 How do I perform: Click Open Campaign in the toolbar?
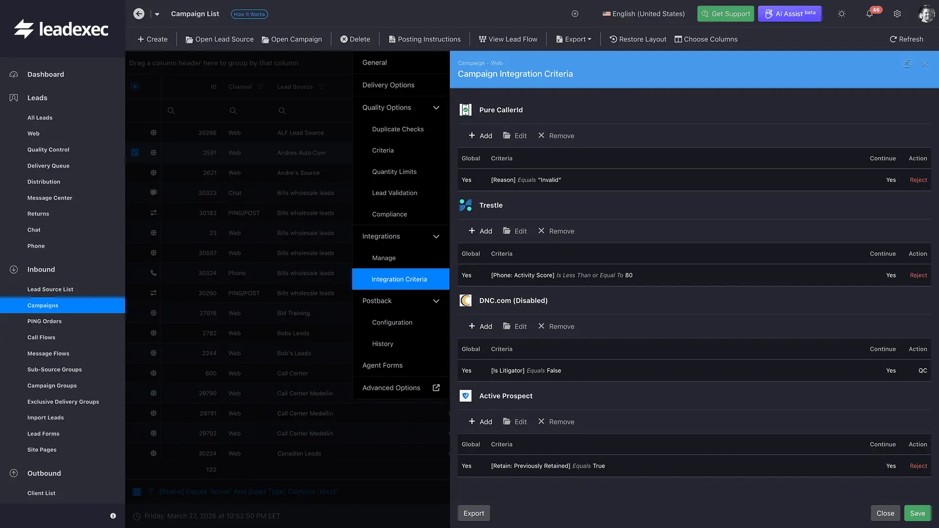292,39
